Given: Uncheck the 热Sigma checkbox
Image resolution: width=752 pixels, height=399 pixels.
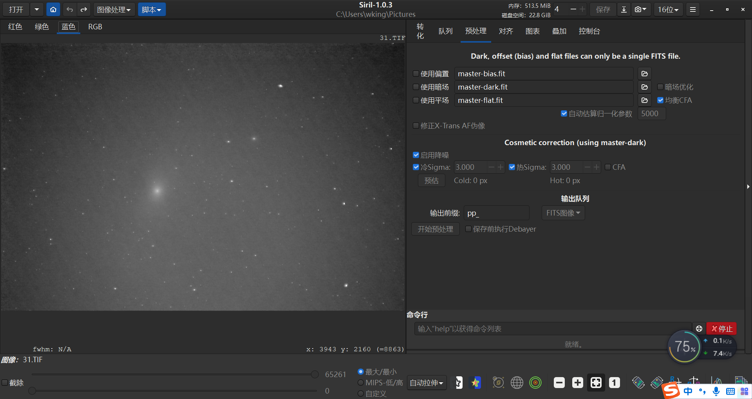Looking at the screenshot, I should click(x=512, y=167).
